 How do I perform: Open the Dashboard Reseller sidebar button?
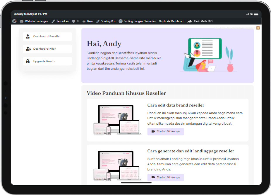47,36
